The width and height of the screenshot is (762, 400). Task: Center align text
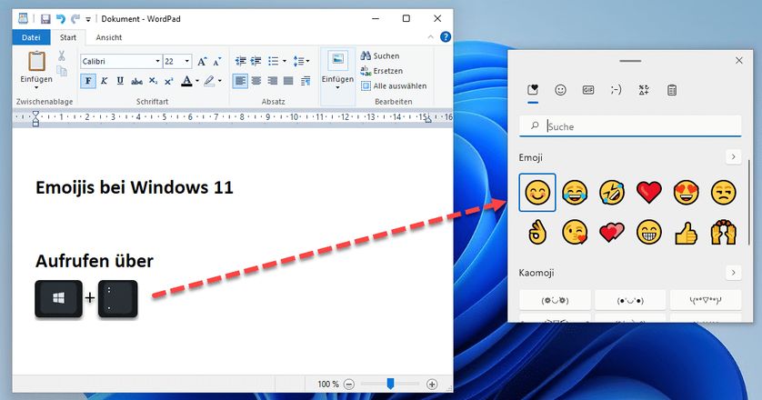point(256,81)
